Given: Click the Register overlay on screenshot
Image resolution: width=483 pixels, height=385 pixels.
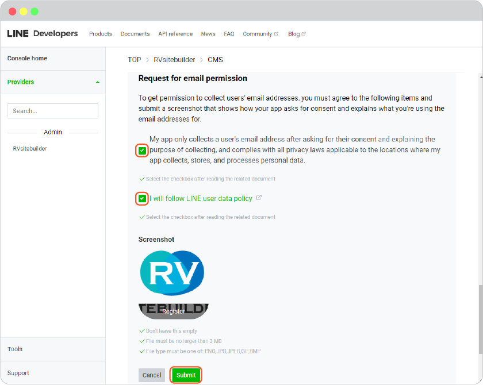Looking at the screenshot, I should 174,311.
